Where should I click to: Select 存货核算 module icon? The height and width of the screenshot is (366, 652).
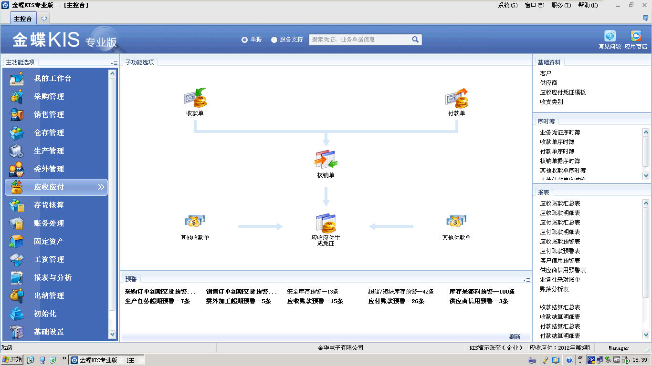pos(17,205)
